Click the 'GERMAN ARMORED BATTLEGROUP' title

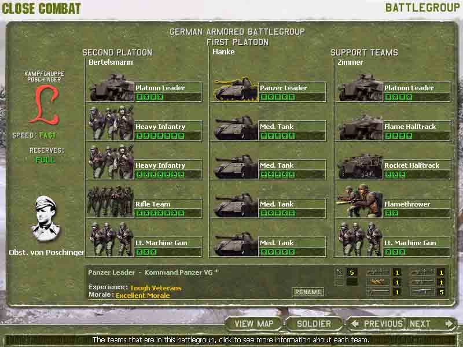(237, 32)
